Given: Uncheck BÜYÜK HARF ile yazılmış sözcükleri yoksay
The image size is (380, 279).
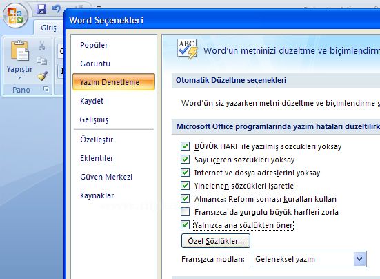Looking at the screenshot, I should pos(185,146).
